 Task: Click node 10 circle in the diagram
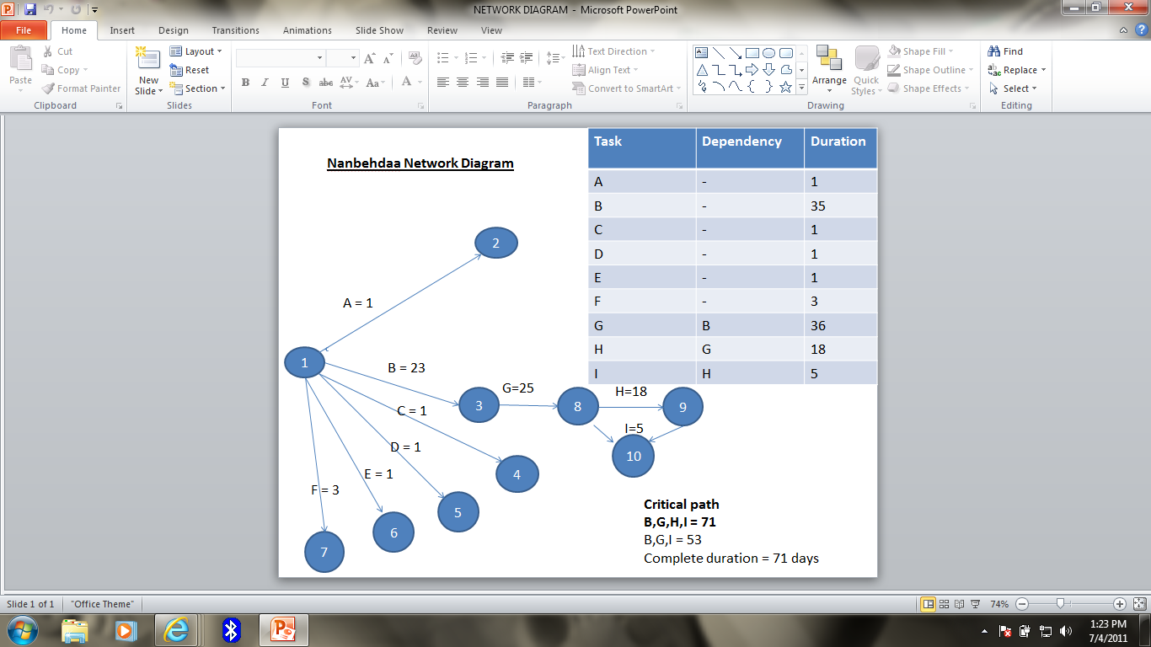(634, 456)
